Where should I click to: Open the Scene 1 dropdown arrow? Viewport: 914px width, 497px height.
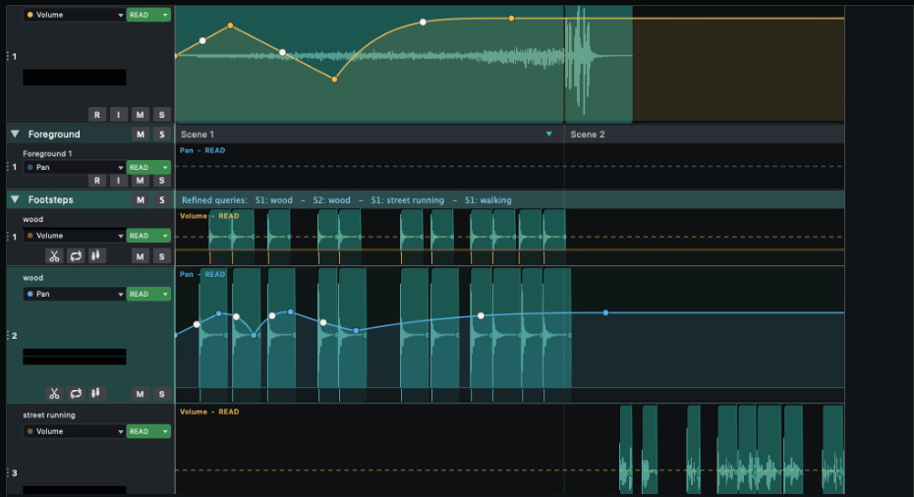pos(549,134)
